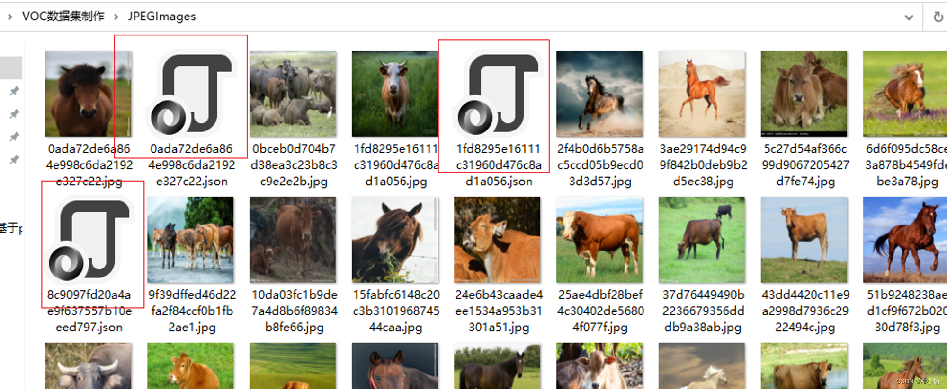Click filename text b8fe66.jpg

pyautogui.click(x=294, y=328)
